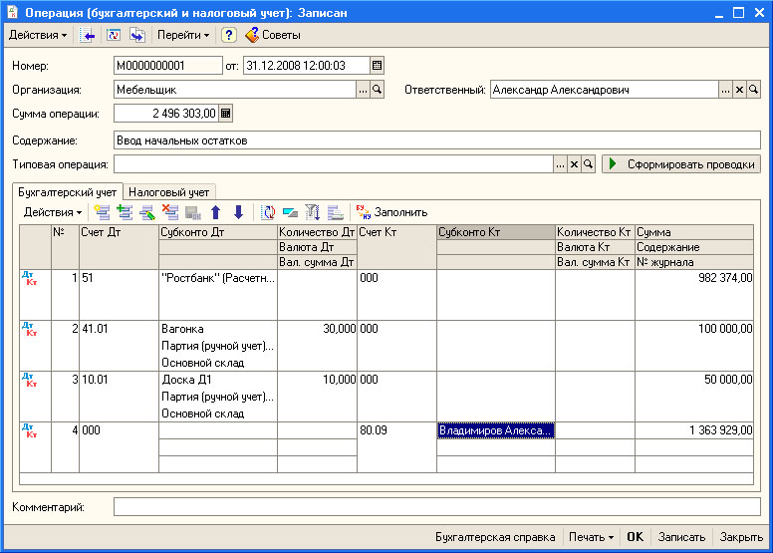This screenshot has width=773, height=553.
Task: Open calculator for Сумма операции
Action: (226, 114)
